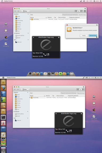This screenshot has width=102, height=153.
Task: Open LibreOffice Calc in the Unity launcher
Action: coord(3,100)
